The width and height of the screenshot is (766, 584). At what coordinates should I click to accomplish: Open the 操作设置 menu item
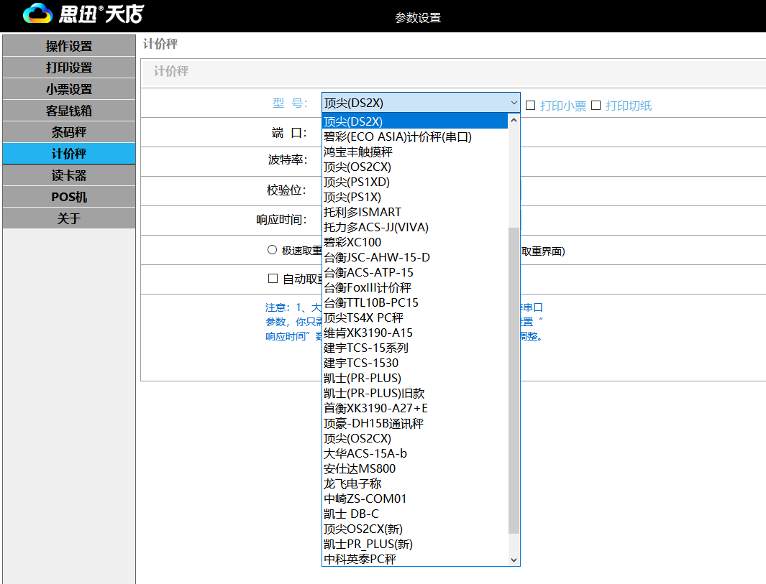69,46
